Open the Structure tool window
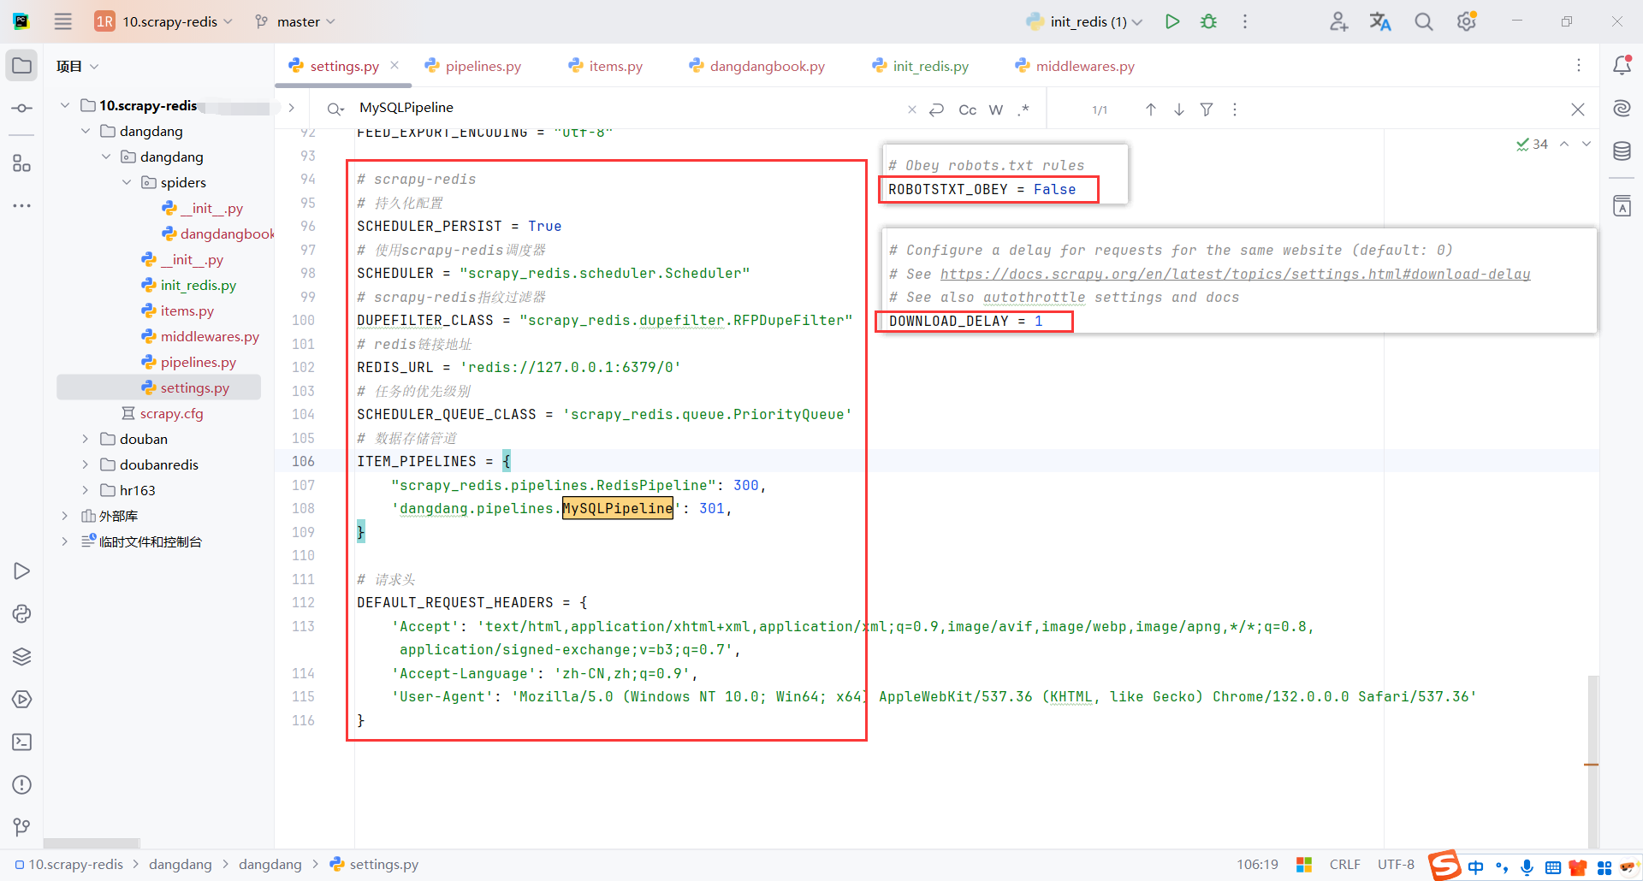Viewport: 1643px width, 881px height. tap(21, 163)
